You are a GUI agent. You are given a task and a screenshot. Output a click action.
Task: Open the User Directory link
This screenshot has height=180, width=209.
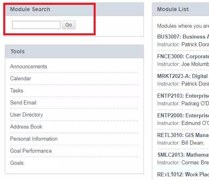coord(27,115)
